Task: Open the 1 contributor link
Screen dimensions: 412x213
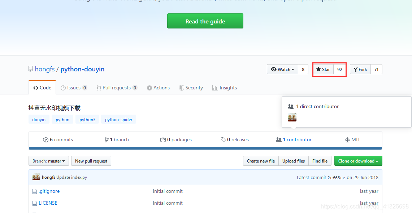Action: (294, 139)
